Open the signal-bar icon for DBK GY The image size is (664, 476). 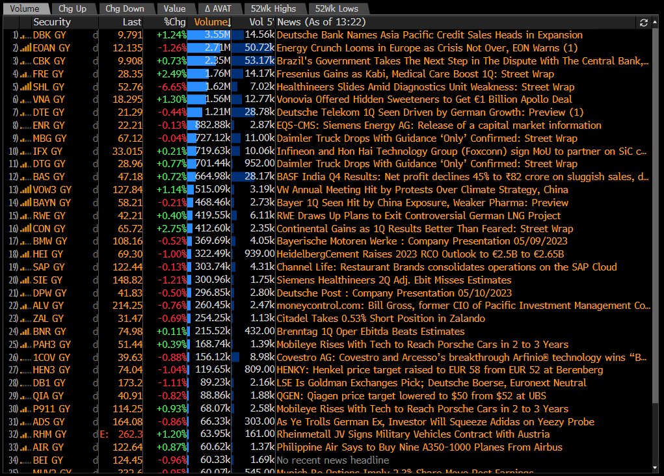26,36
